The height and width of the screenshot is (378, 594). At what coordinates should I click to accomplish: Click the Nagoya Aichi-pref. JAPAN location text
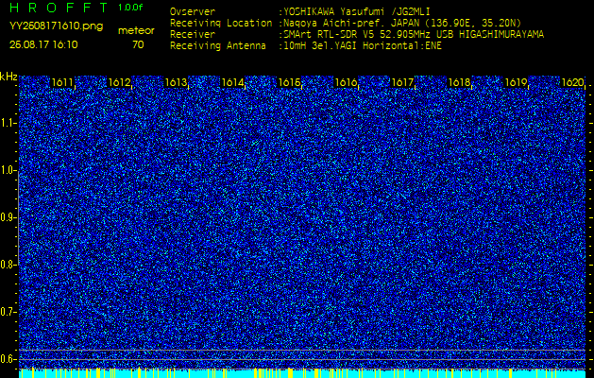[400, 23]
